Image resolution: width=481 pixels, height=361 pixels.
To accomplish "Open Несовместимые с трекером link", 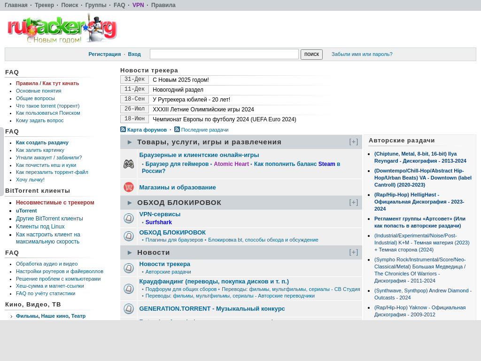I will (x=55, y=203).
